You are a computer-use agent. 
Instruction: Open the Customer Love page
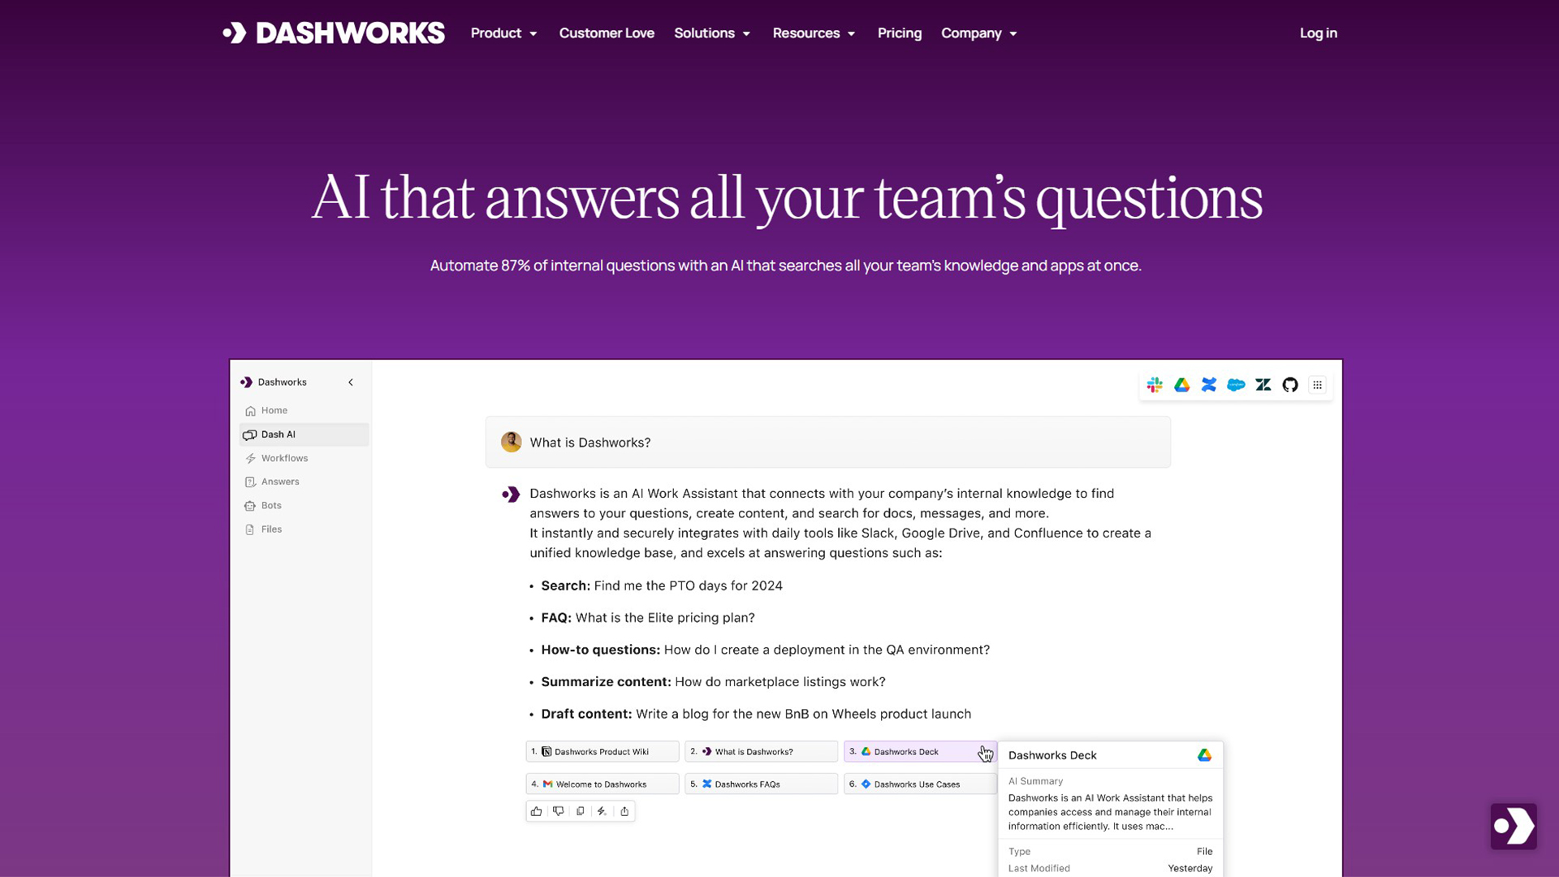point(607,33)
